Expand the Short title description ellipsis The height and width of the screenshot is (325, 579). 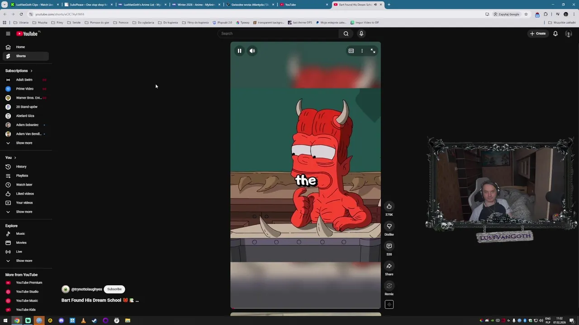pos(137,301)
